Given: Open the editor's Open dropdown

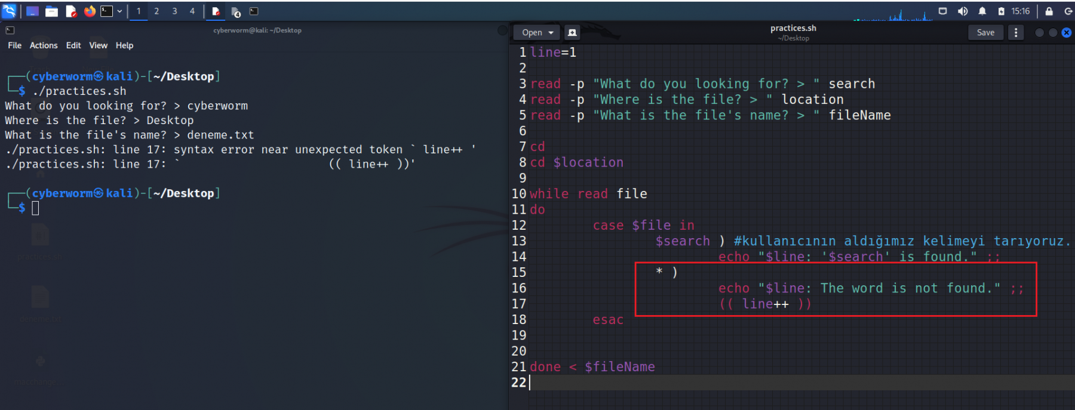Looking at the screenshot, I should click(x=537, y=32).
